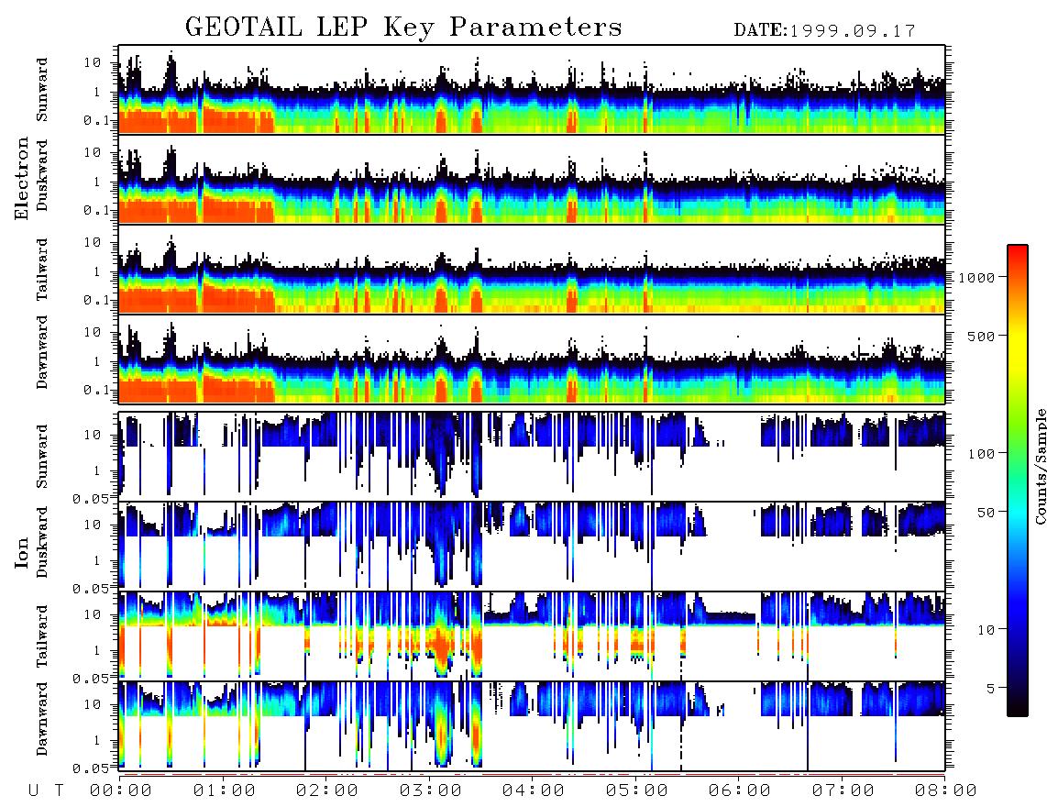The image size is (1047, 807).
Task: Select the Electron 'Tailward' panel label
Action: [x=42, y=270]
